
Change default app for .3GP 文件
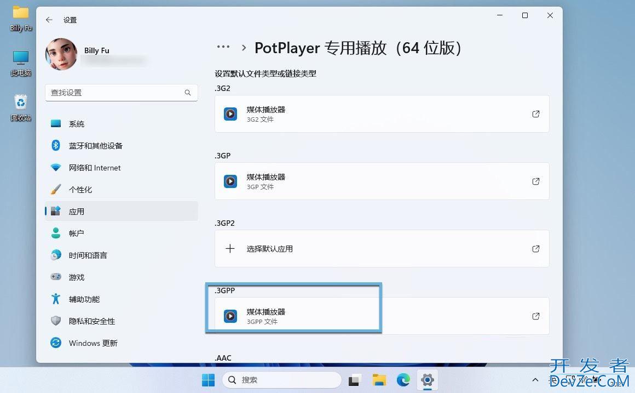tap(382, 181)
